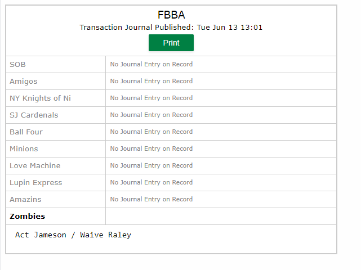Viewport: 361px width, 270px height.
Task: Select the Minions team name
Action: pyautogui.click(x=24, y=149)
